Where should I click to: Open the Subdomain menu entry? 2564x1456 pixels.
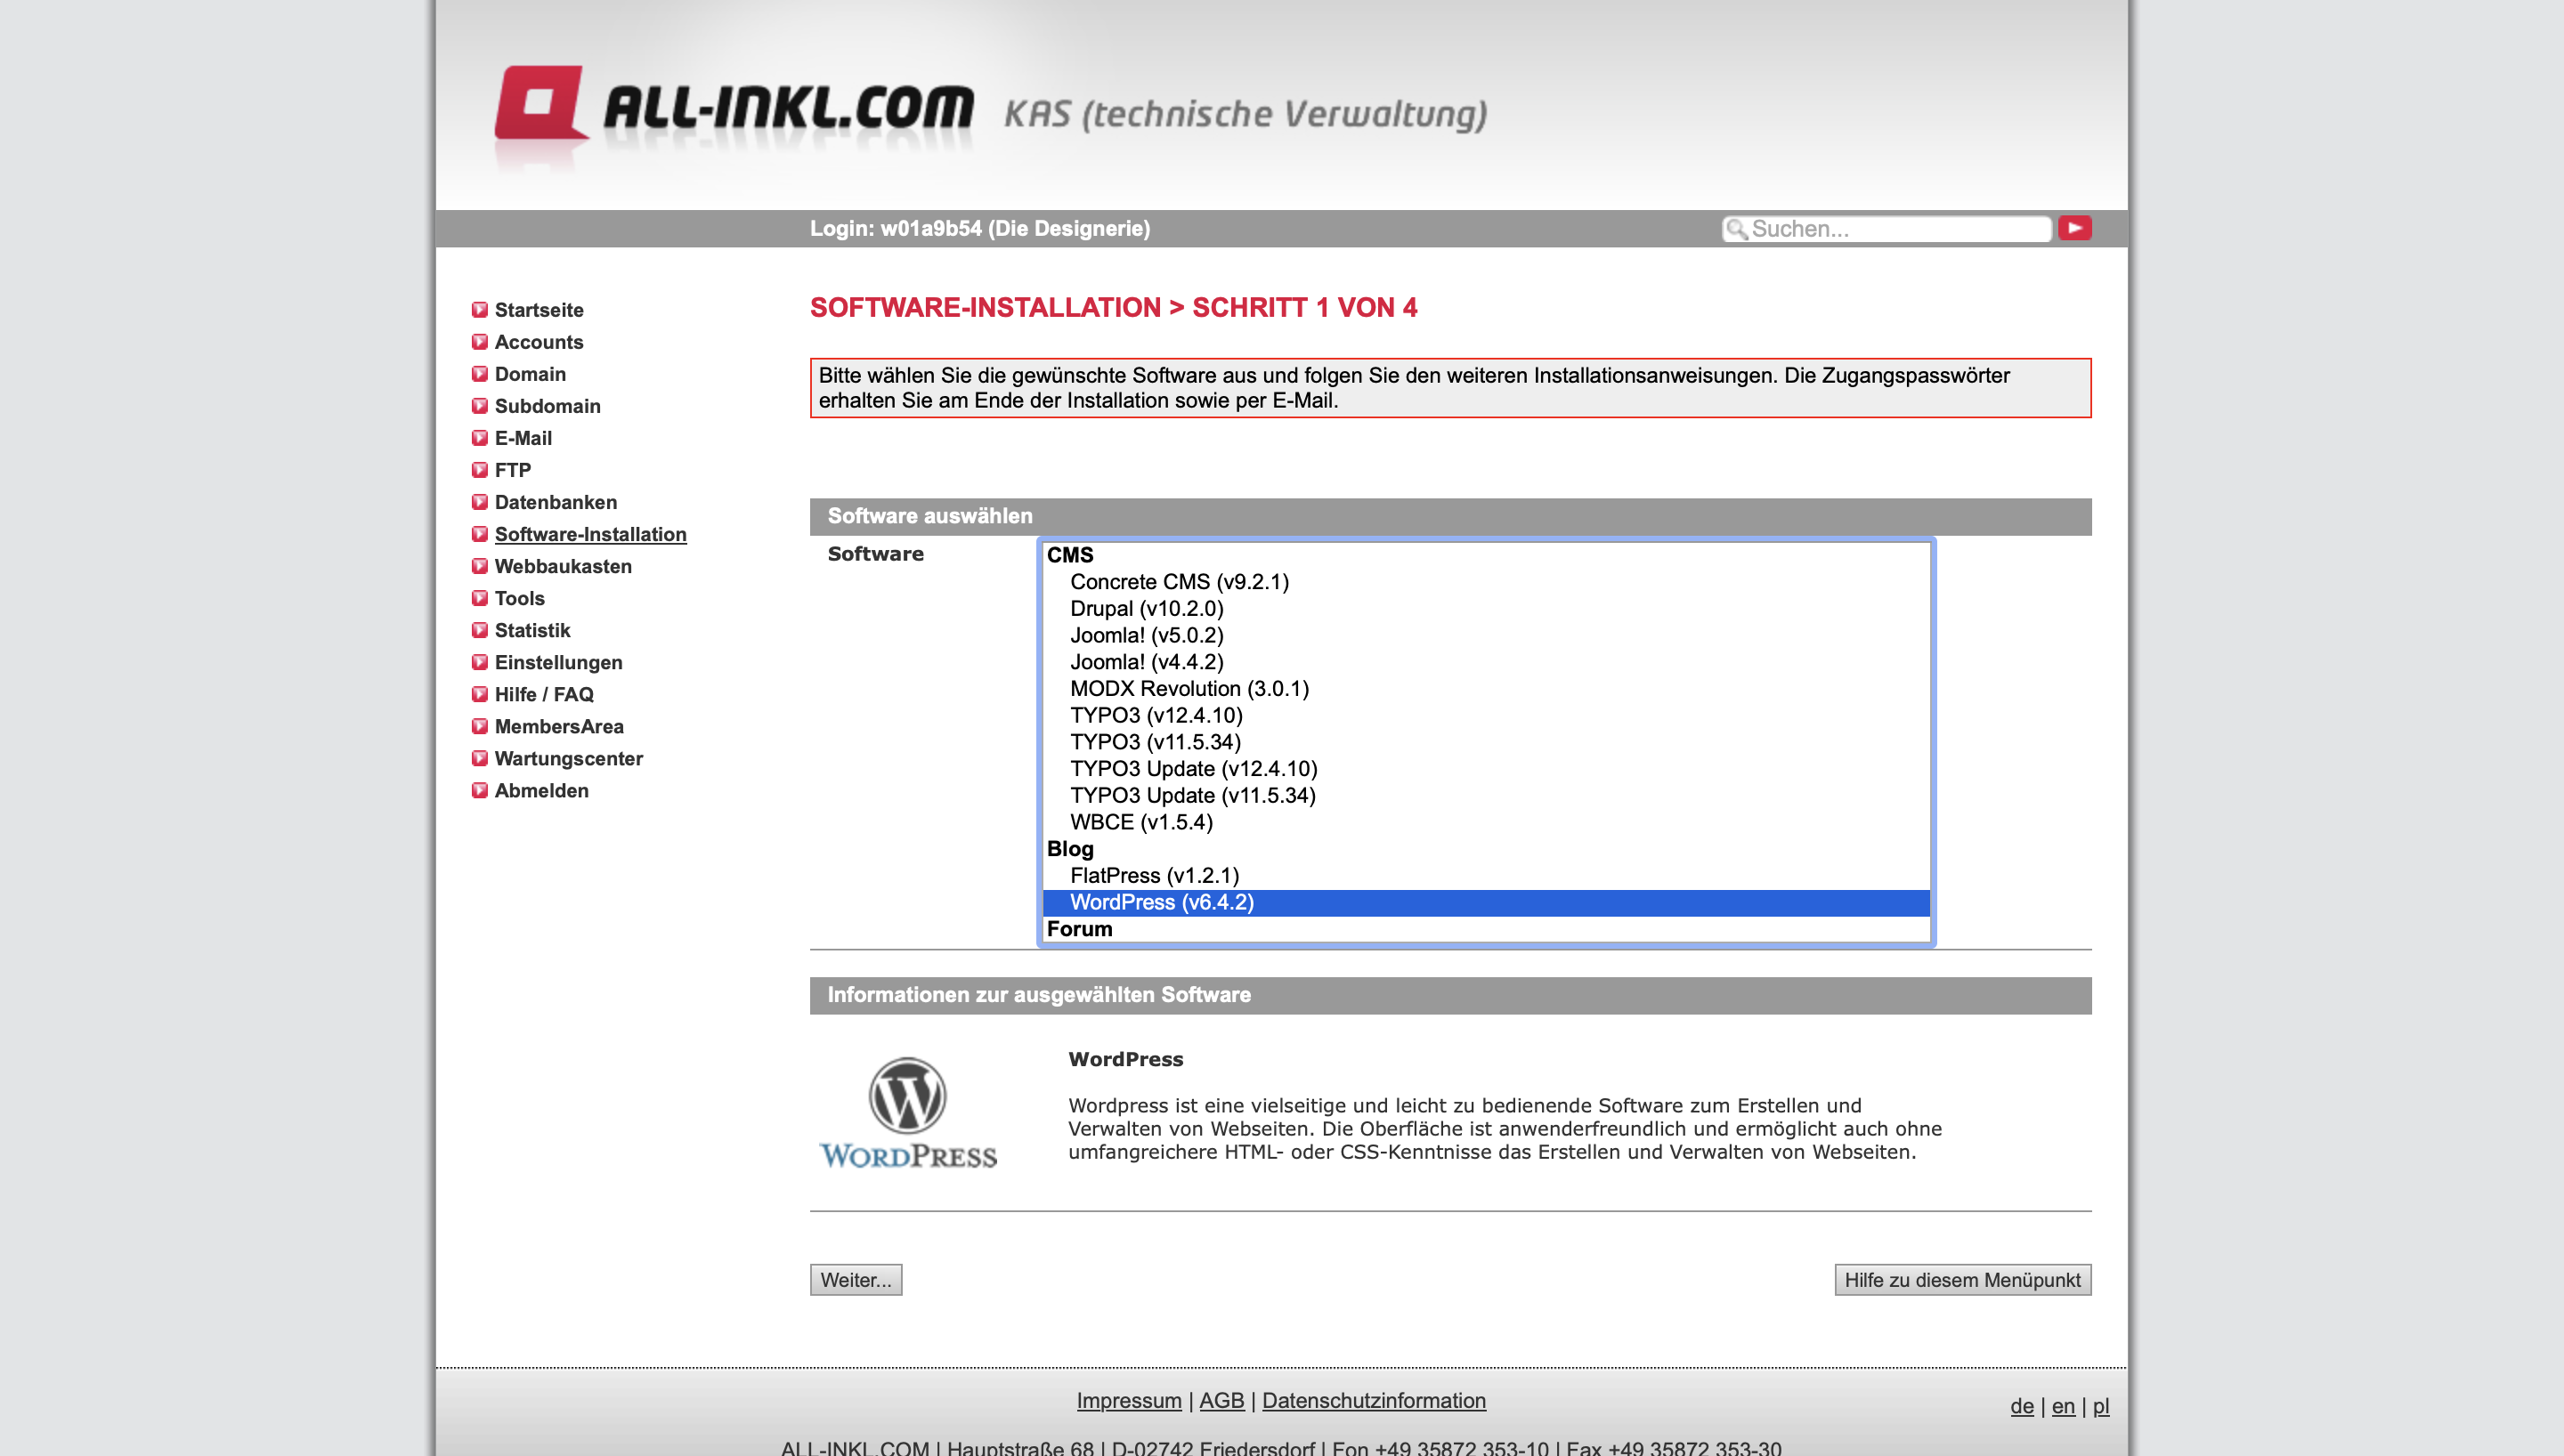click(548, 406)
